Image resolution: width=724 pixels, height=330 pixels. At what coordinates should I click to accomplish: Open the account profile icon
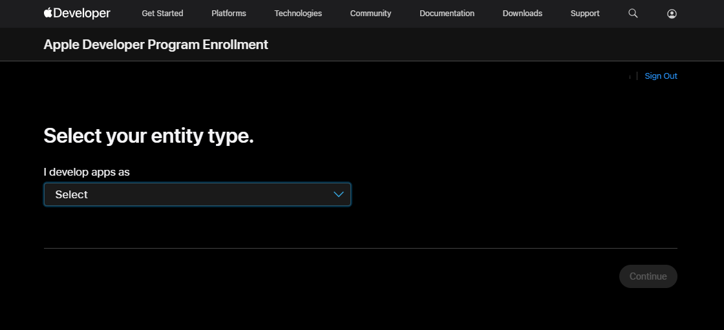pos(672,14)
